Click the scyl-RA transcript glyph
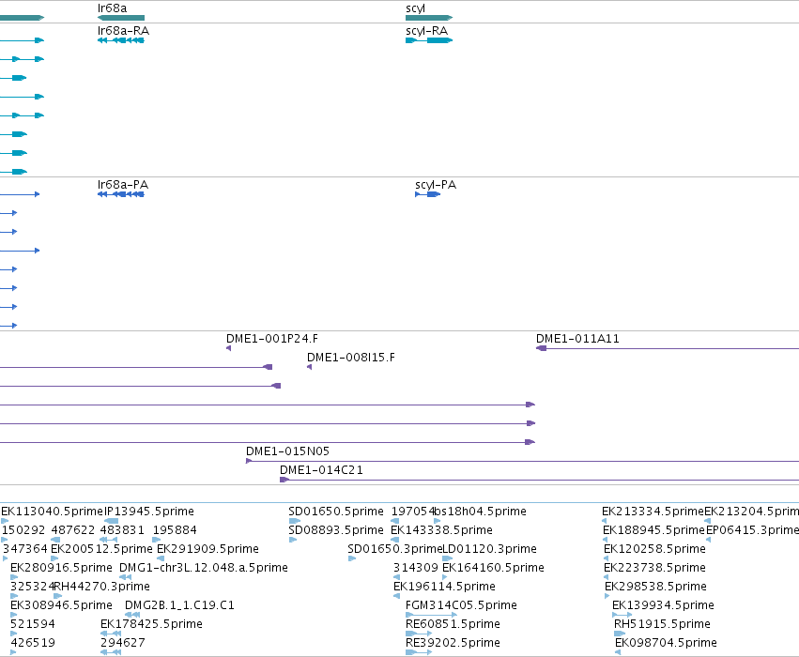The width and height of the screenshot is (799, 657). click(x=429, y=40)
